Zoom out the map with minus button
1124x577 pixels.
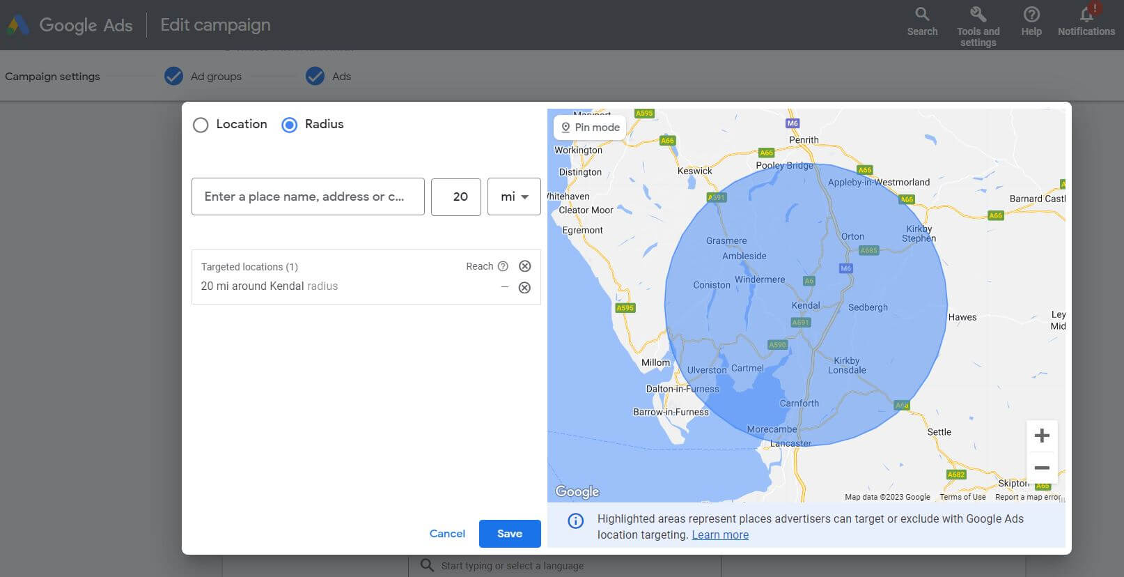pyautogui.click(x=1042, y=468)
